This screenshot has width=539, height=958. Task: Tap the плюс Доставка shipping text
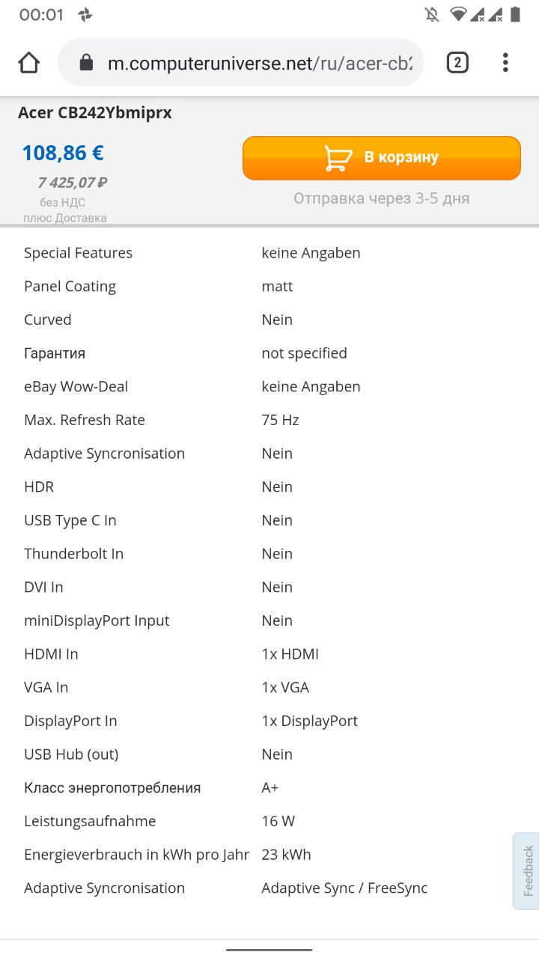tap(65, 219)
